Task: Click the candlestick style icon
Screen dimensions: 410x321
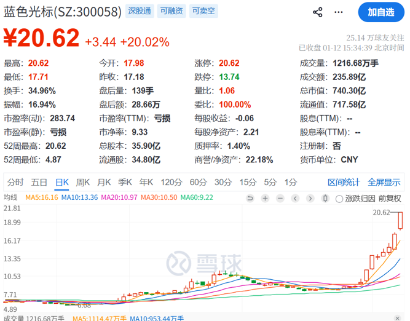Action: click(325, 198)
